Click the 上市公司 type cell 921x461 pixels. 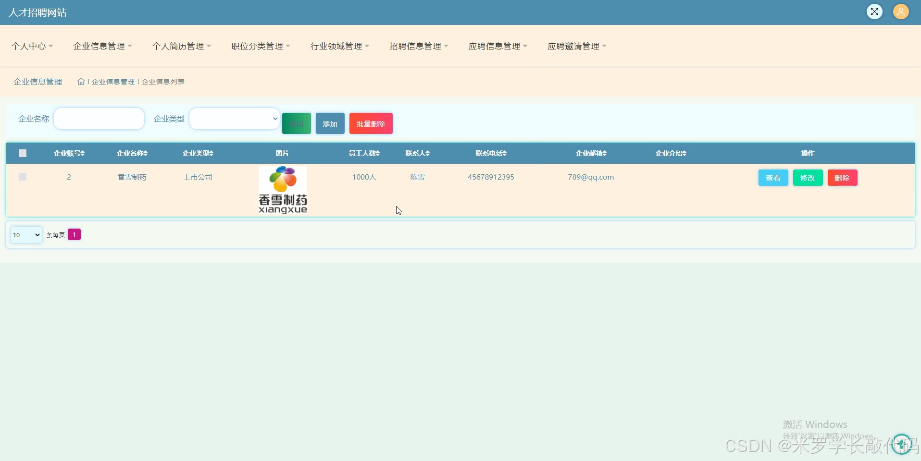tap(198, 177)
